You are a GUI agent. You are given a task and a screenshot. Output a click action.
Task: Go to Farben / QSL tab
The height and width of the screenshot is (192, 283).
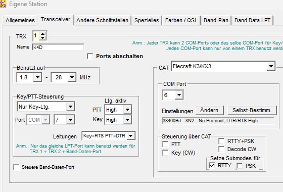pos(181,20)
